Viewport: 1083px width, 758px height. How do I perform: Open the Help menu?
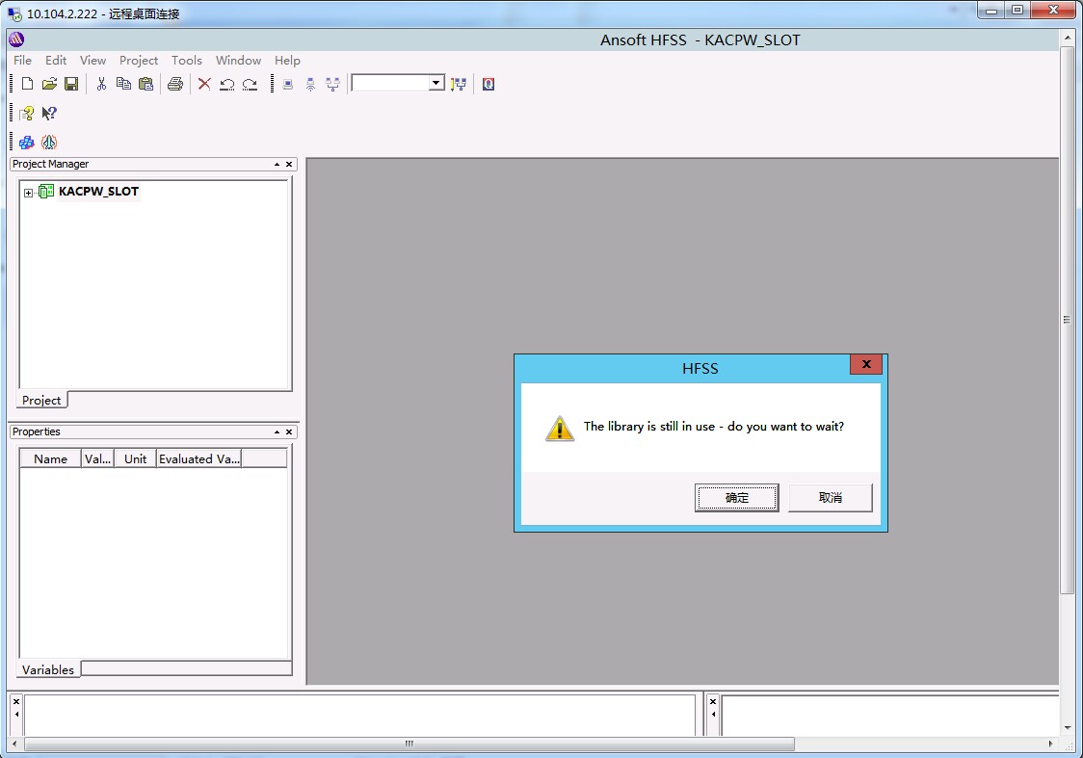point(287,60)
